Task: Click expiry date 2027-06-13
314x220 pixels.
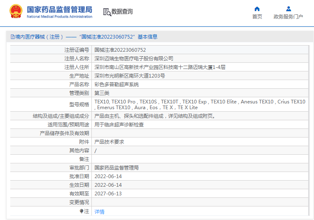Action: (x=108, y=194)
